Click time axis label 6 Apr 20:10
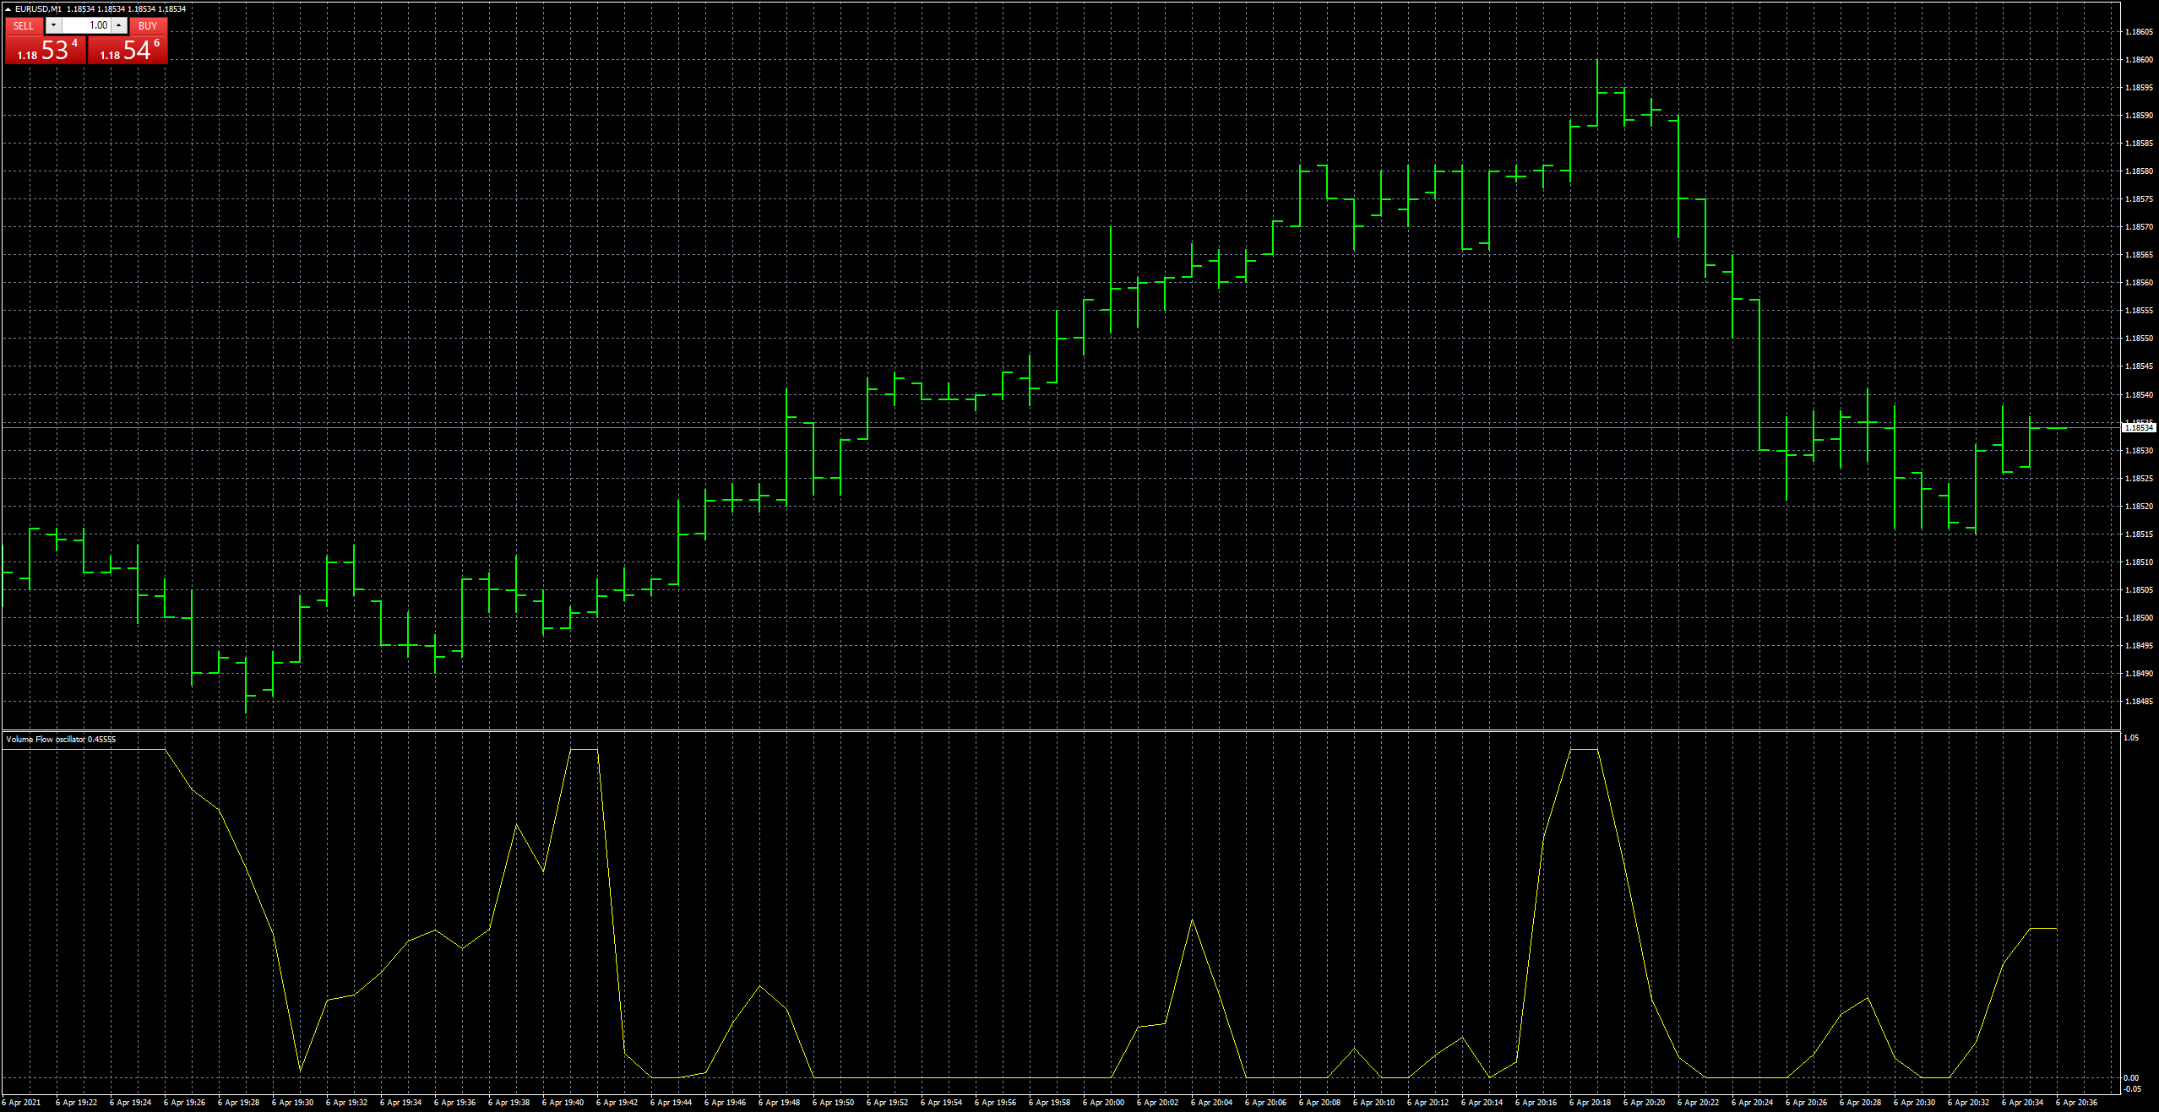The image size is (2159, 1112). 1373,1103
